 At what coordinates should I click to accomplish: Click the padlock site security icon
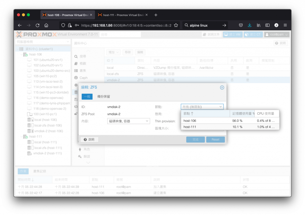tap(70, 25)
